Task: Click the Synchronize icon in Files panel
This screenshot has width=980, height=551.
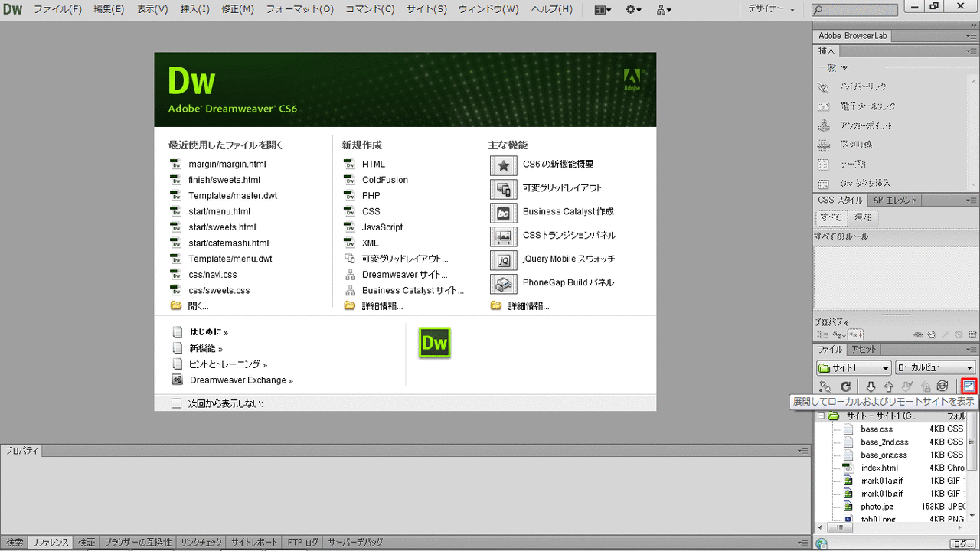Action: (942, 387)
